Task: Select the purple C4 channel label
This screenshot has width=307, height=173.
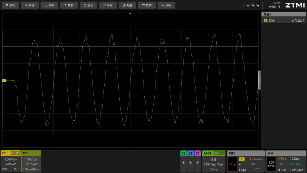Action: [198, 153]
